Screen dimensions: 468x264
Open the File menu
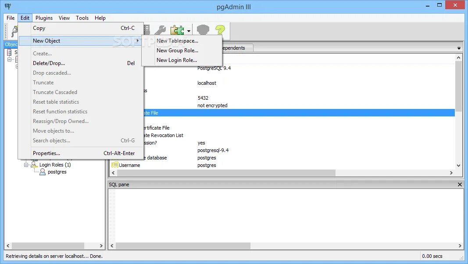tap(11, 18)
